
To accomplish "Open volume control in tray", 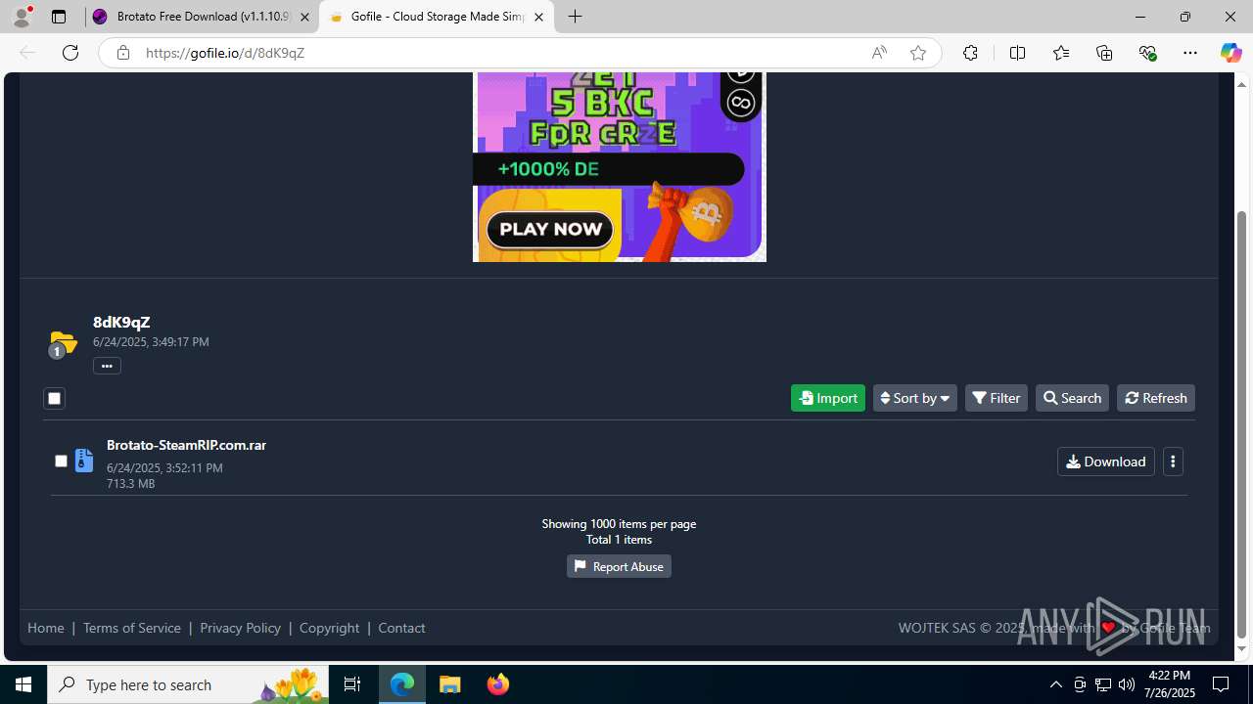I will (1126, 684).
